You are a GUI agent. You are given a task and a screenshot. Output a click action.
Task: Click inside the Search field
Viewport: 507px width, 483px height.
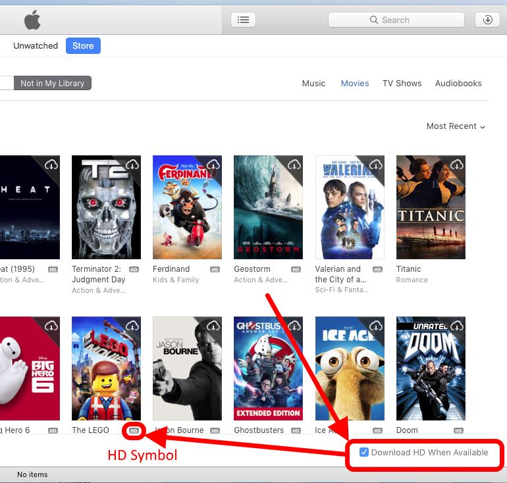(x=396, y=20)
